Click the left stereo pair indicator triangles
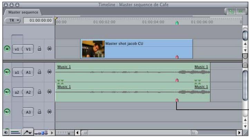 [60, 82]
